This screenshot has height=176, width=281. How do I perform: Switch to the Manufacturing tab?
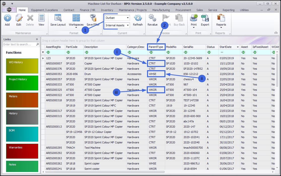pos(161,10)
